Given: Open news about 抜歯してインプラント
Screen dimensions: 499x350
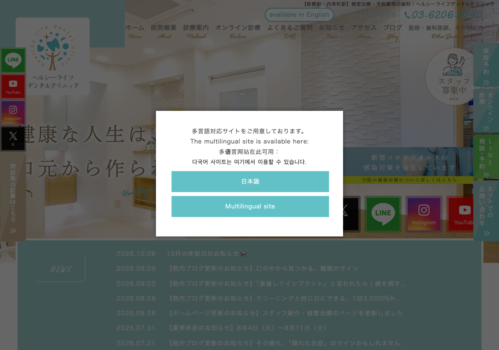Looking at the screenshot, I should pyautogui.click(x=286, y=283).
